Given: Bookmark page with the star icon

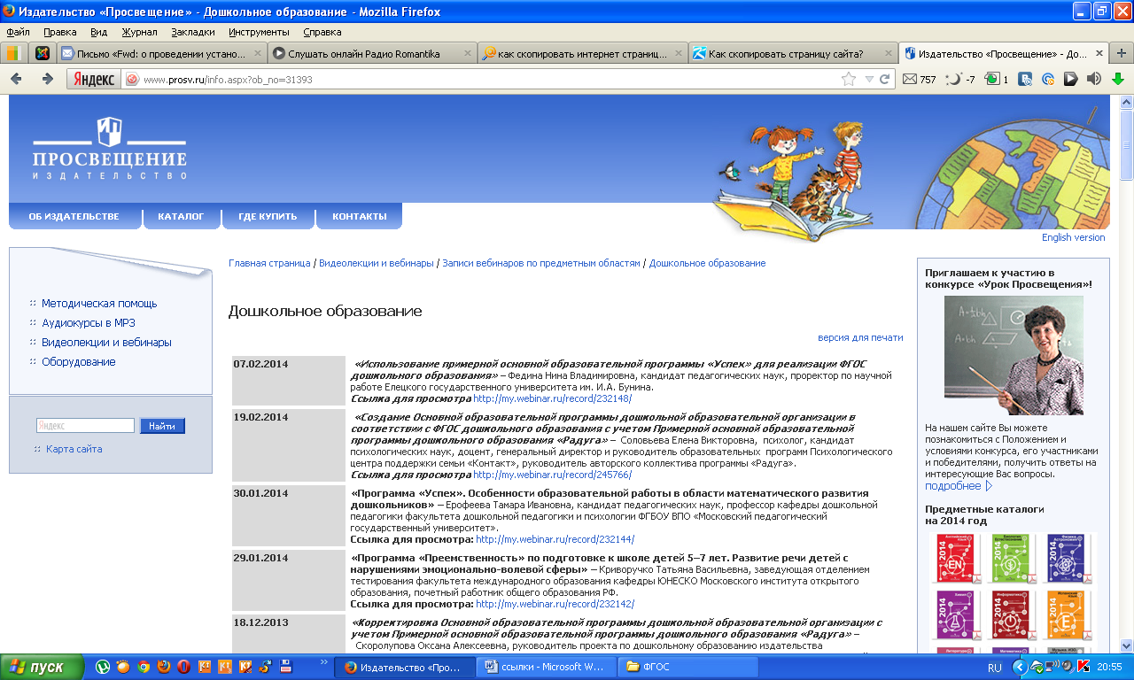Looking at the screenshot, I should [849, 79].
